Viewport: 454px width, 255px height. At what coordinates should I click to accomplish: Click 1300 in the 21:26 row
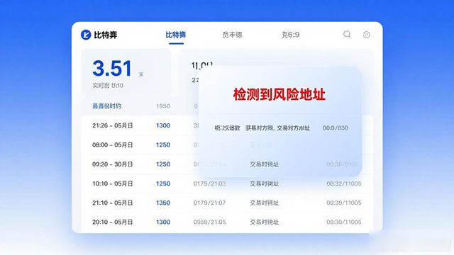[x=163, y=125]
